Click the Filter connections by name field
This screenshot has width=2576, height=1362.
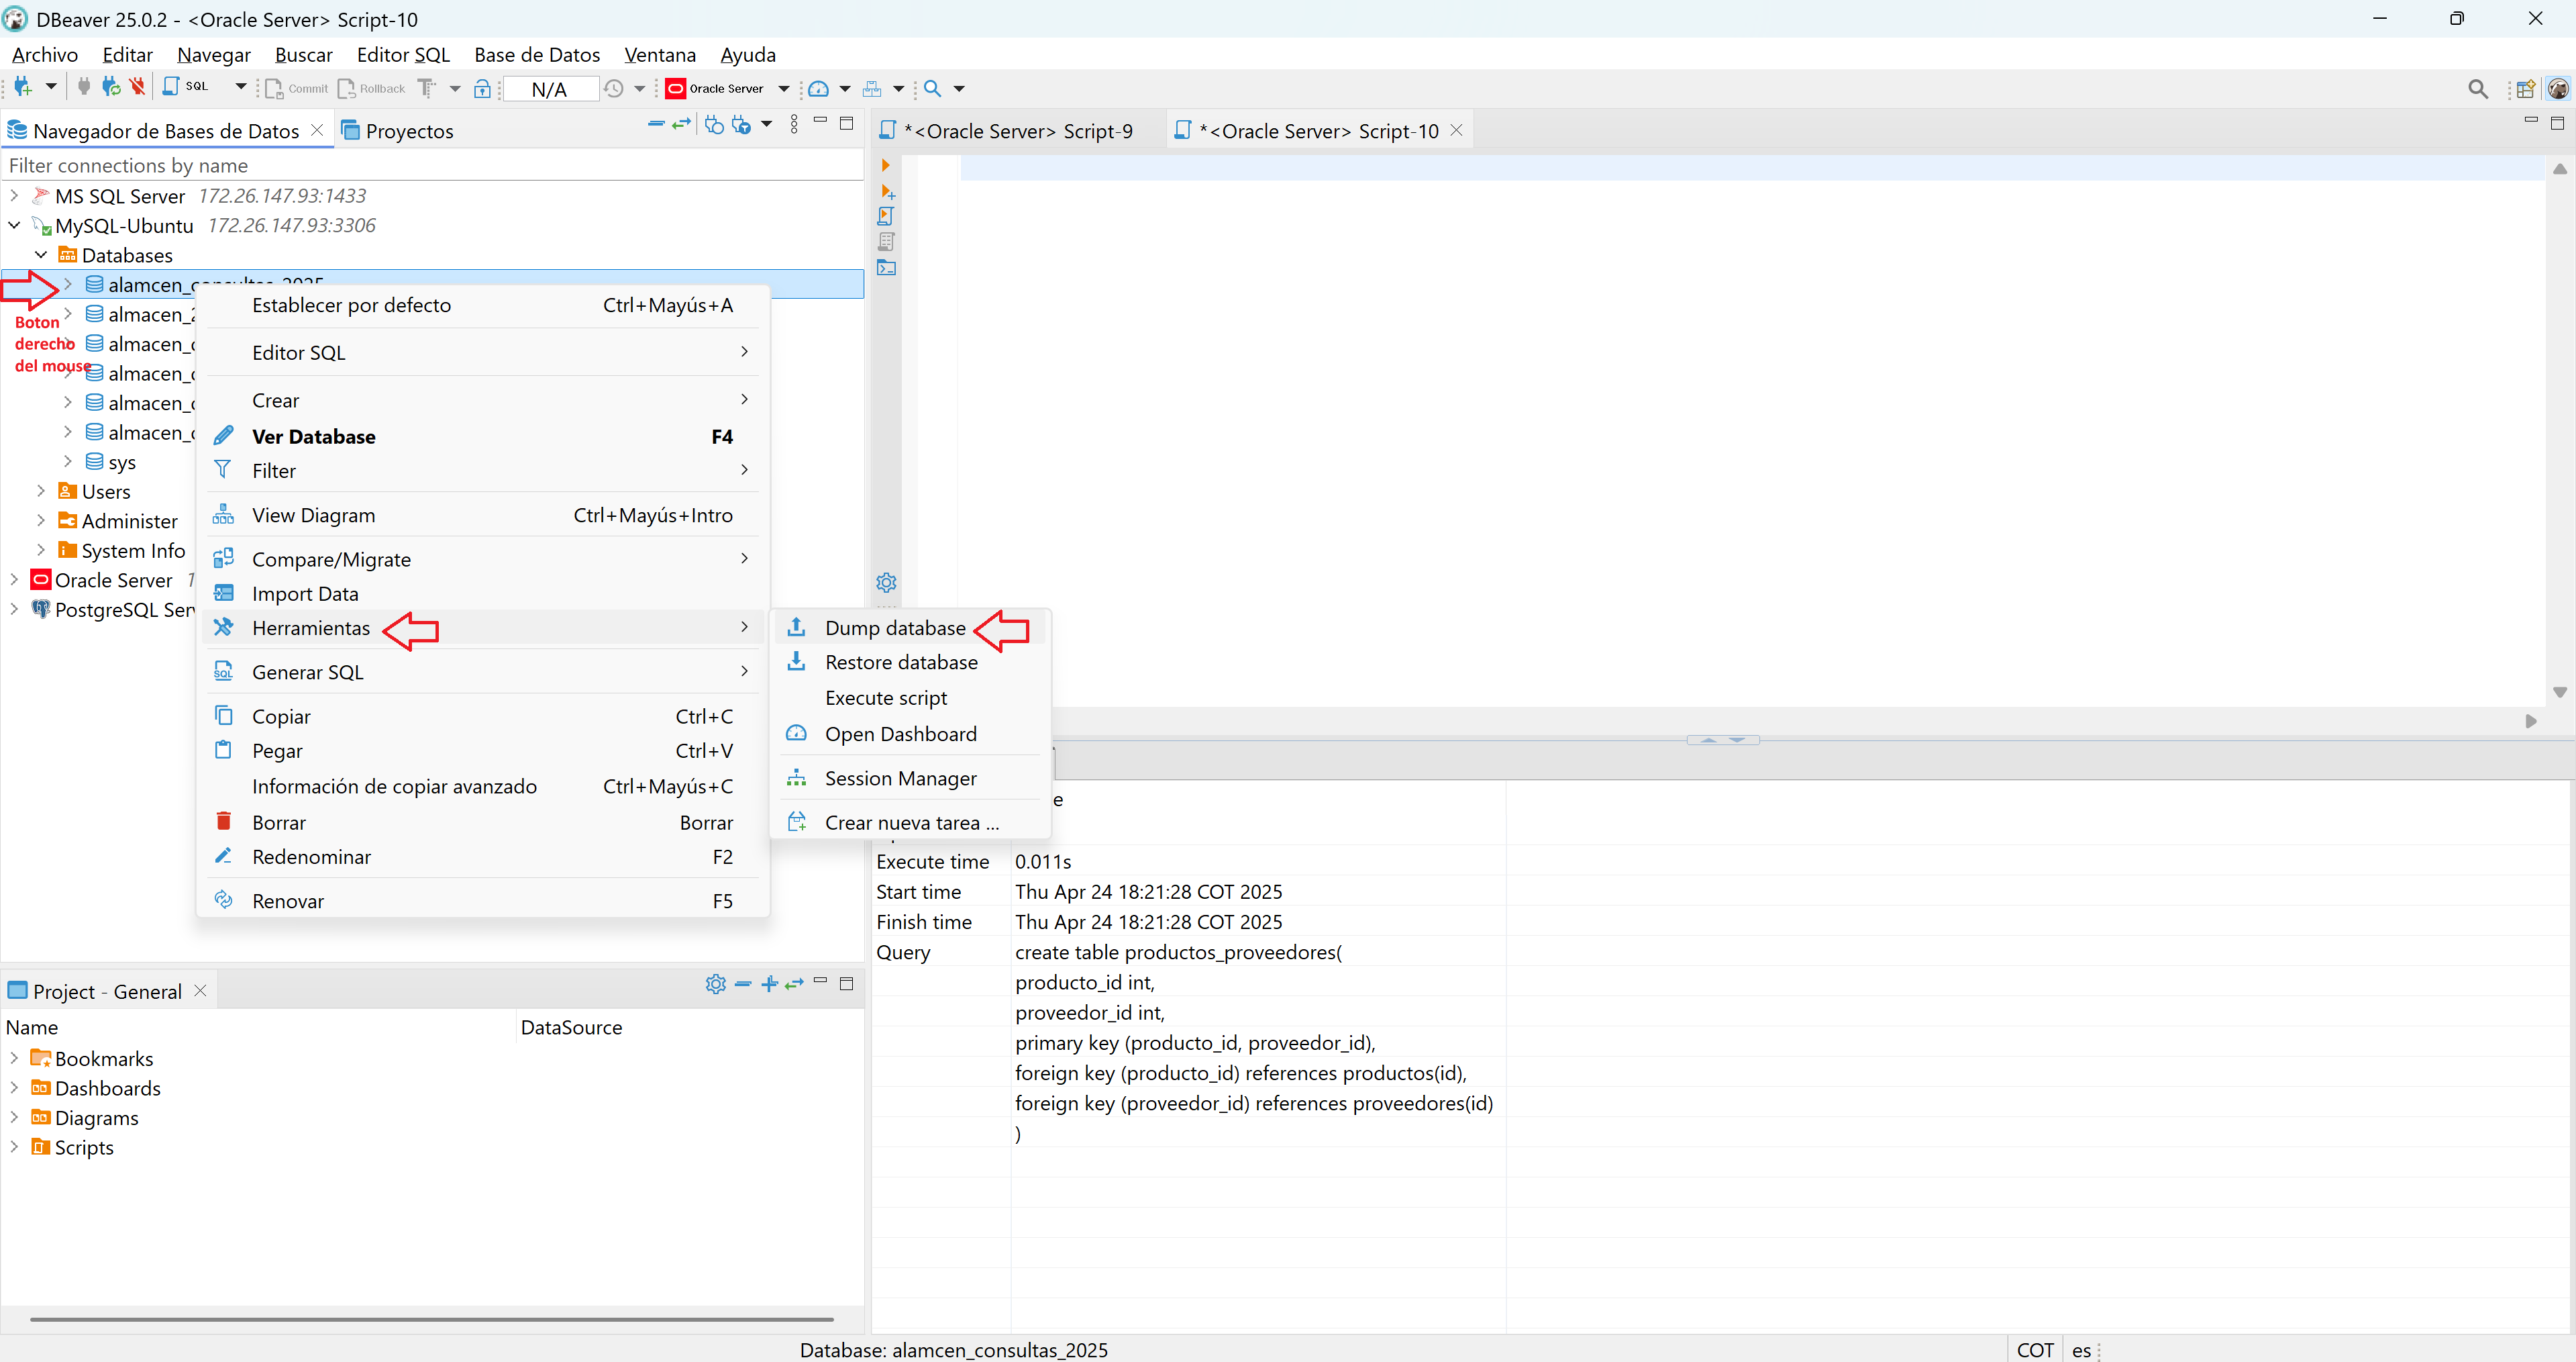(x=433, y=165)
